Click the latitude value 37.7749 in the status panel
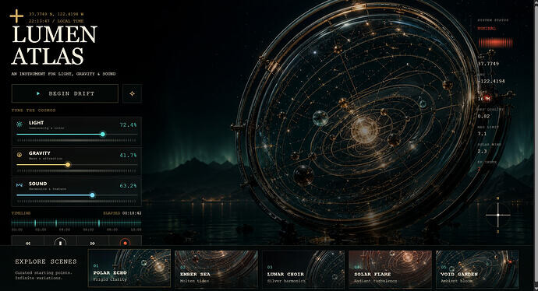This screenshot has width=538, height=291. point(488,64)
